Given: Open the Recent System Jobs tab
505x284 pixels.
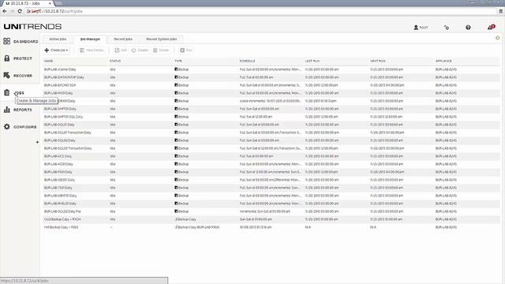Looking at the screenshot, I should 161,39.
